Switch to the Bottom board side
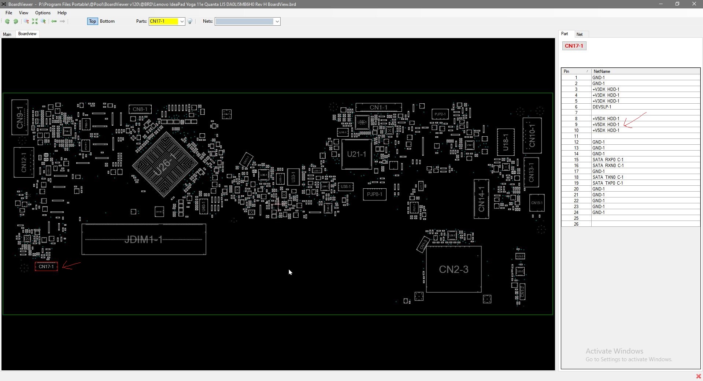703x381 pixels. pos(107,21)
